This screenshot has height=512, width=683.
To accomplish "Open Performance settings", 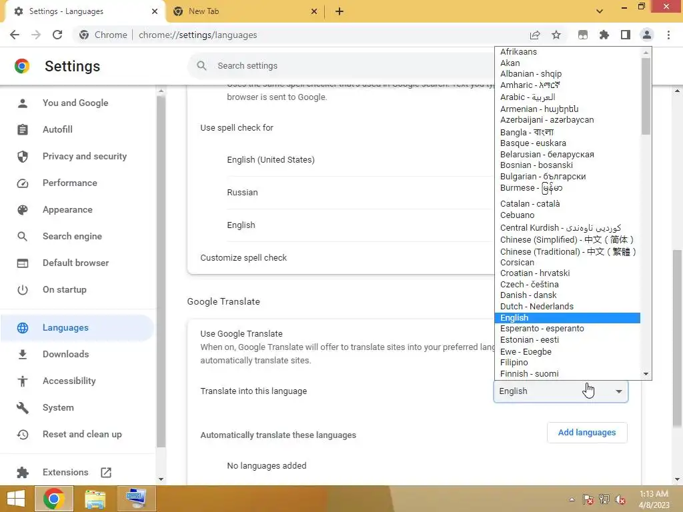I will [x=69, y=183].
